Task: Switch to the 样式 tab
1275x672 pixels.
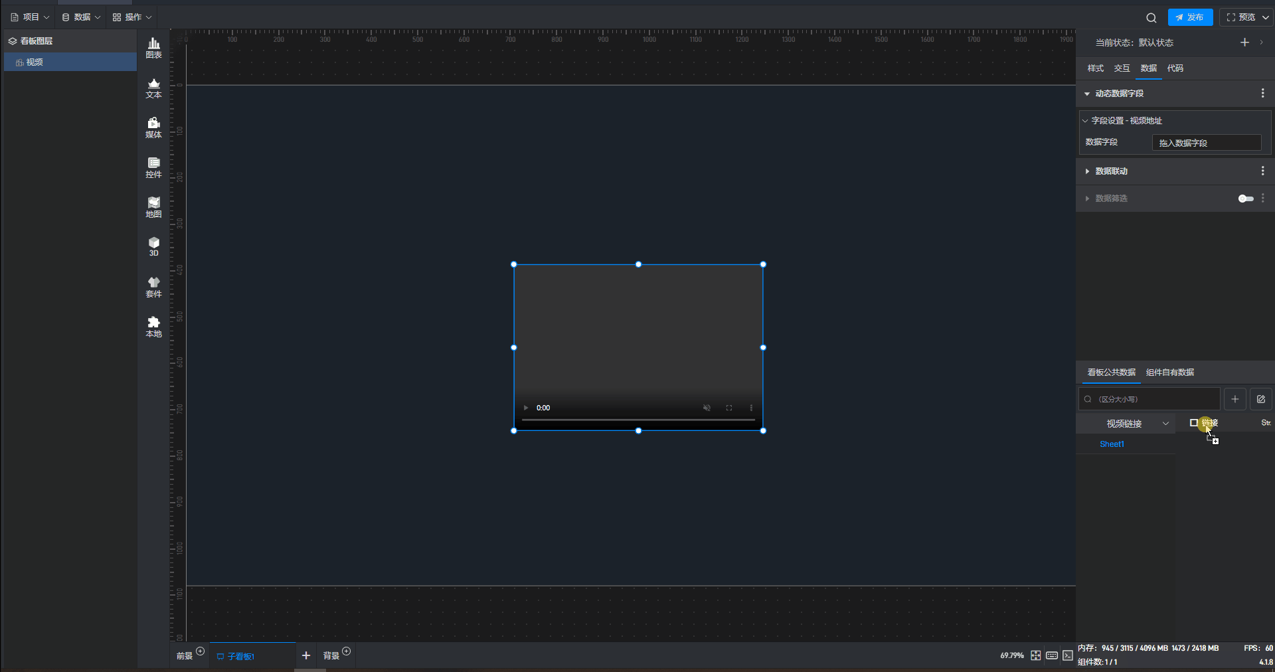Action: 1095,68
